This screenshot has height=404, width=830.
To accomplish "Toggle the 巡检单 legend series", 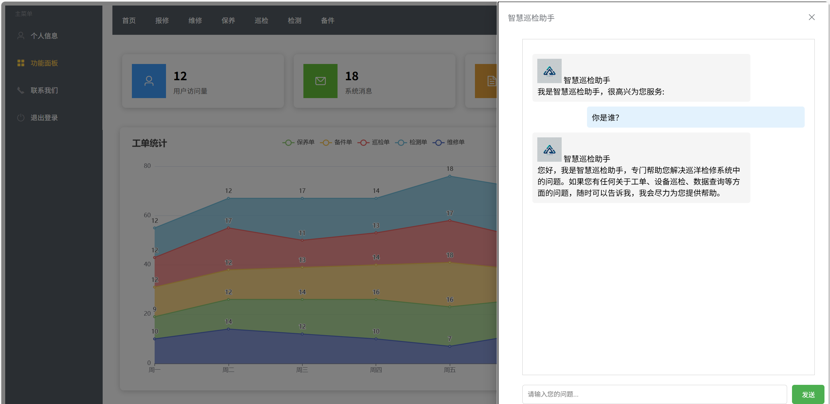I will point(374,142).
